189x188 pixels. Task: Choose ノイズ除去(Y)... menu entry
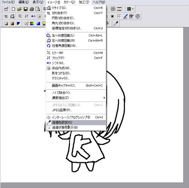pos(76,93)
